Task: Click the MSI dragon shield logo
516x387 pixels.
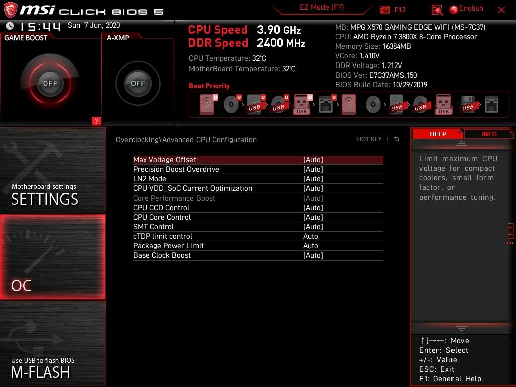Action: 10,10
